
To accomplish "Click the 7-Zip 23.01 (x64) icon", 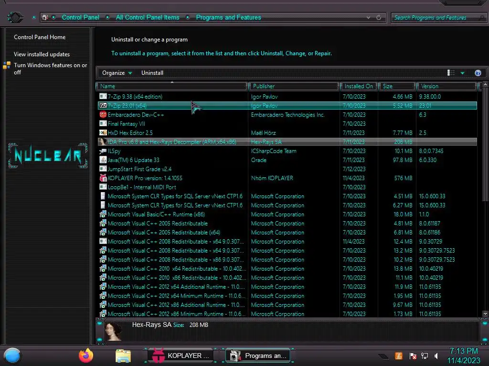I will [x=103, y=105].
